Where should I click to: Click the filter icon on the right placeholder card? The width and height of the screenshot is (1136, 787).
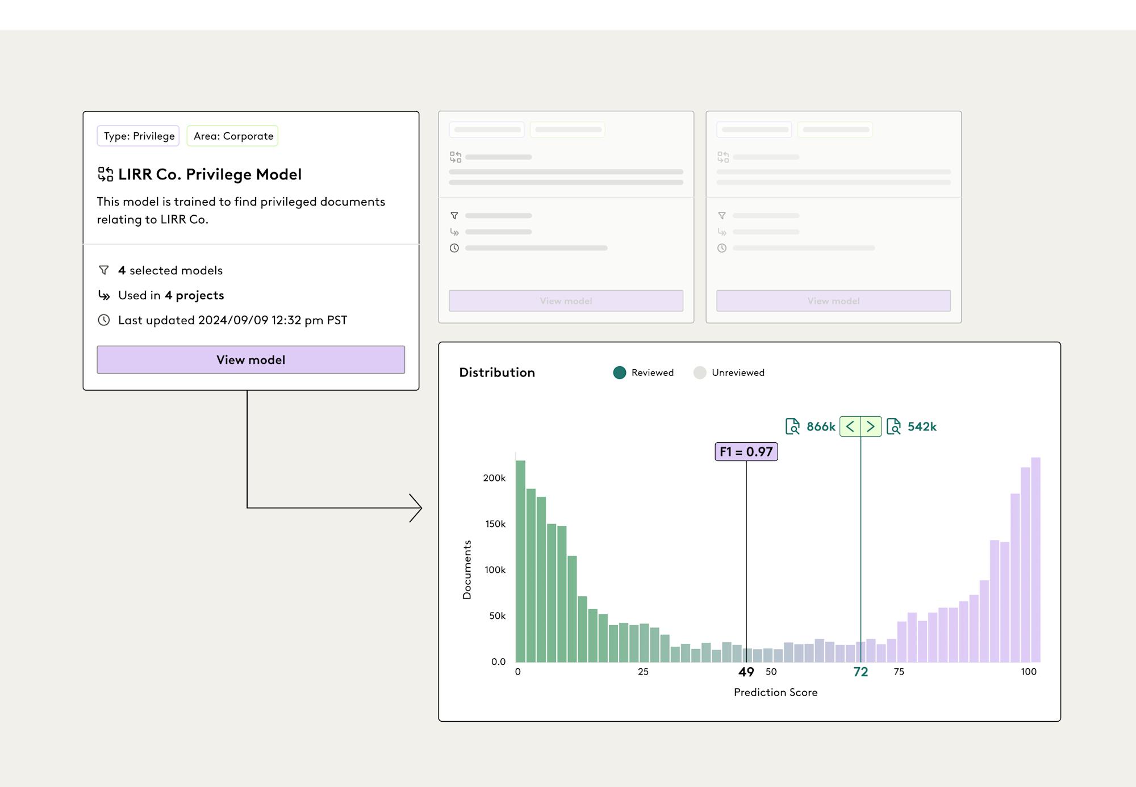pos(722,216)
